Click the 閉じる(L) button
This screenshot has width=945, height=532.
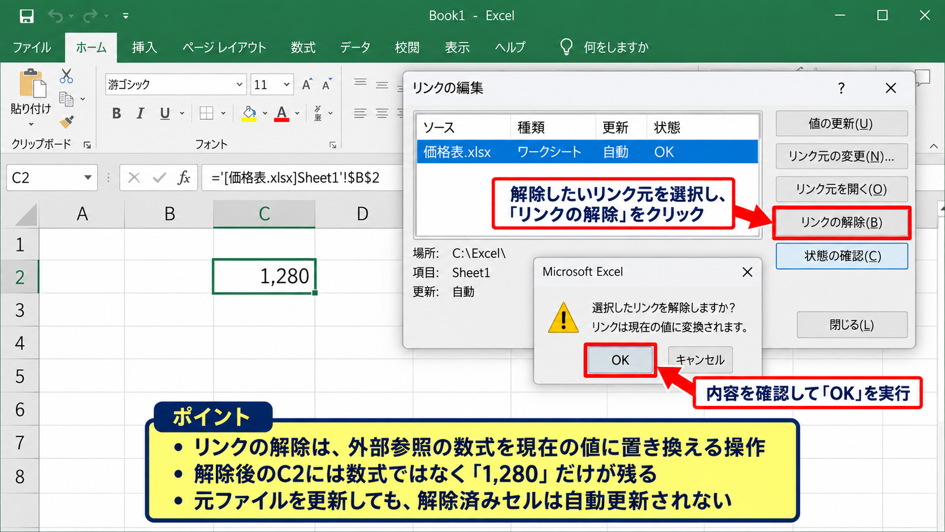pyautogui.click(x=852, y=325)
